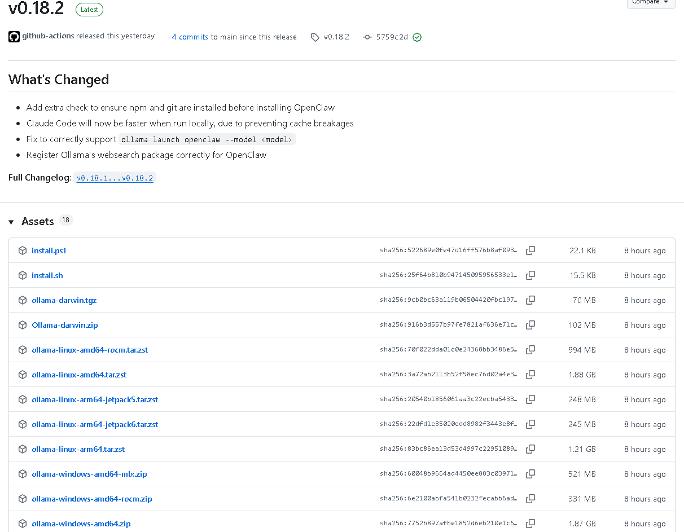
Task: Open the github-actions author profile link
Action: pos(48,36)
